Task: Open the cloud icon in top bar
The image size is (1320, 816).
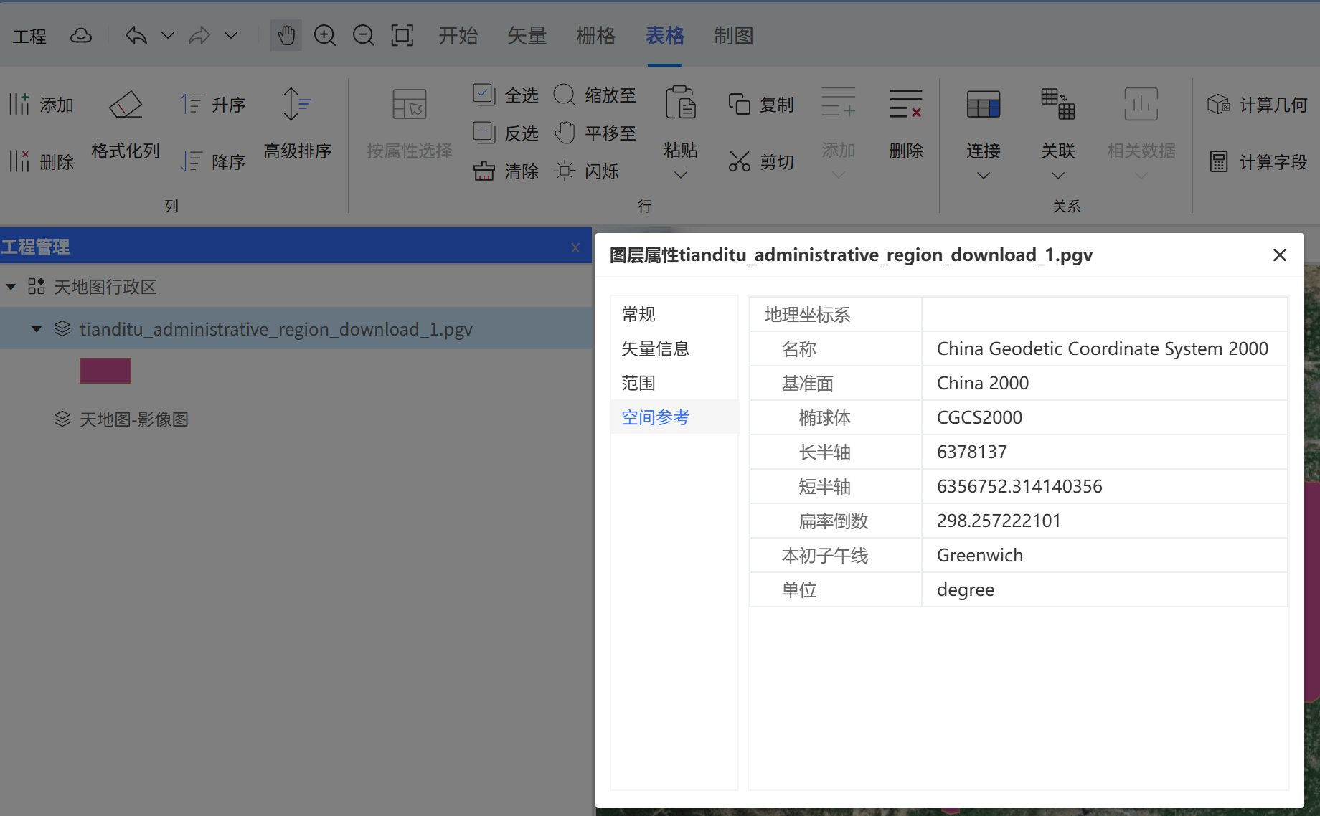Action: click(80, 36)
